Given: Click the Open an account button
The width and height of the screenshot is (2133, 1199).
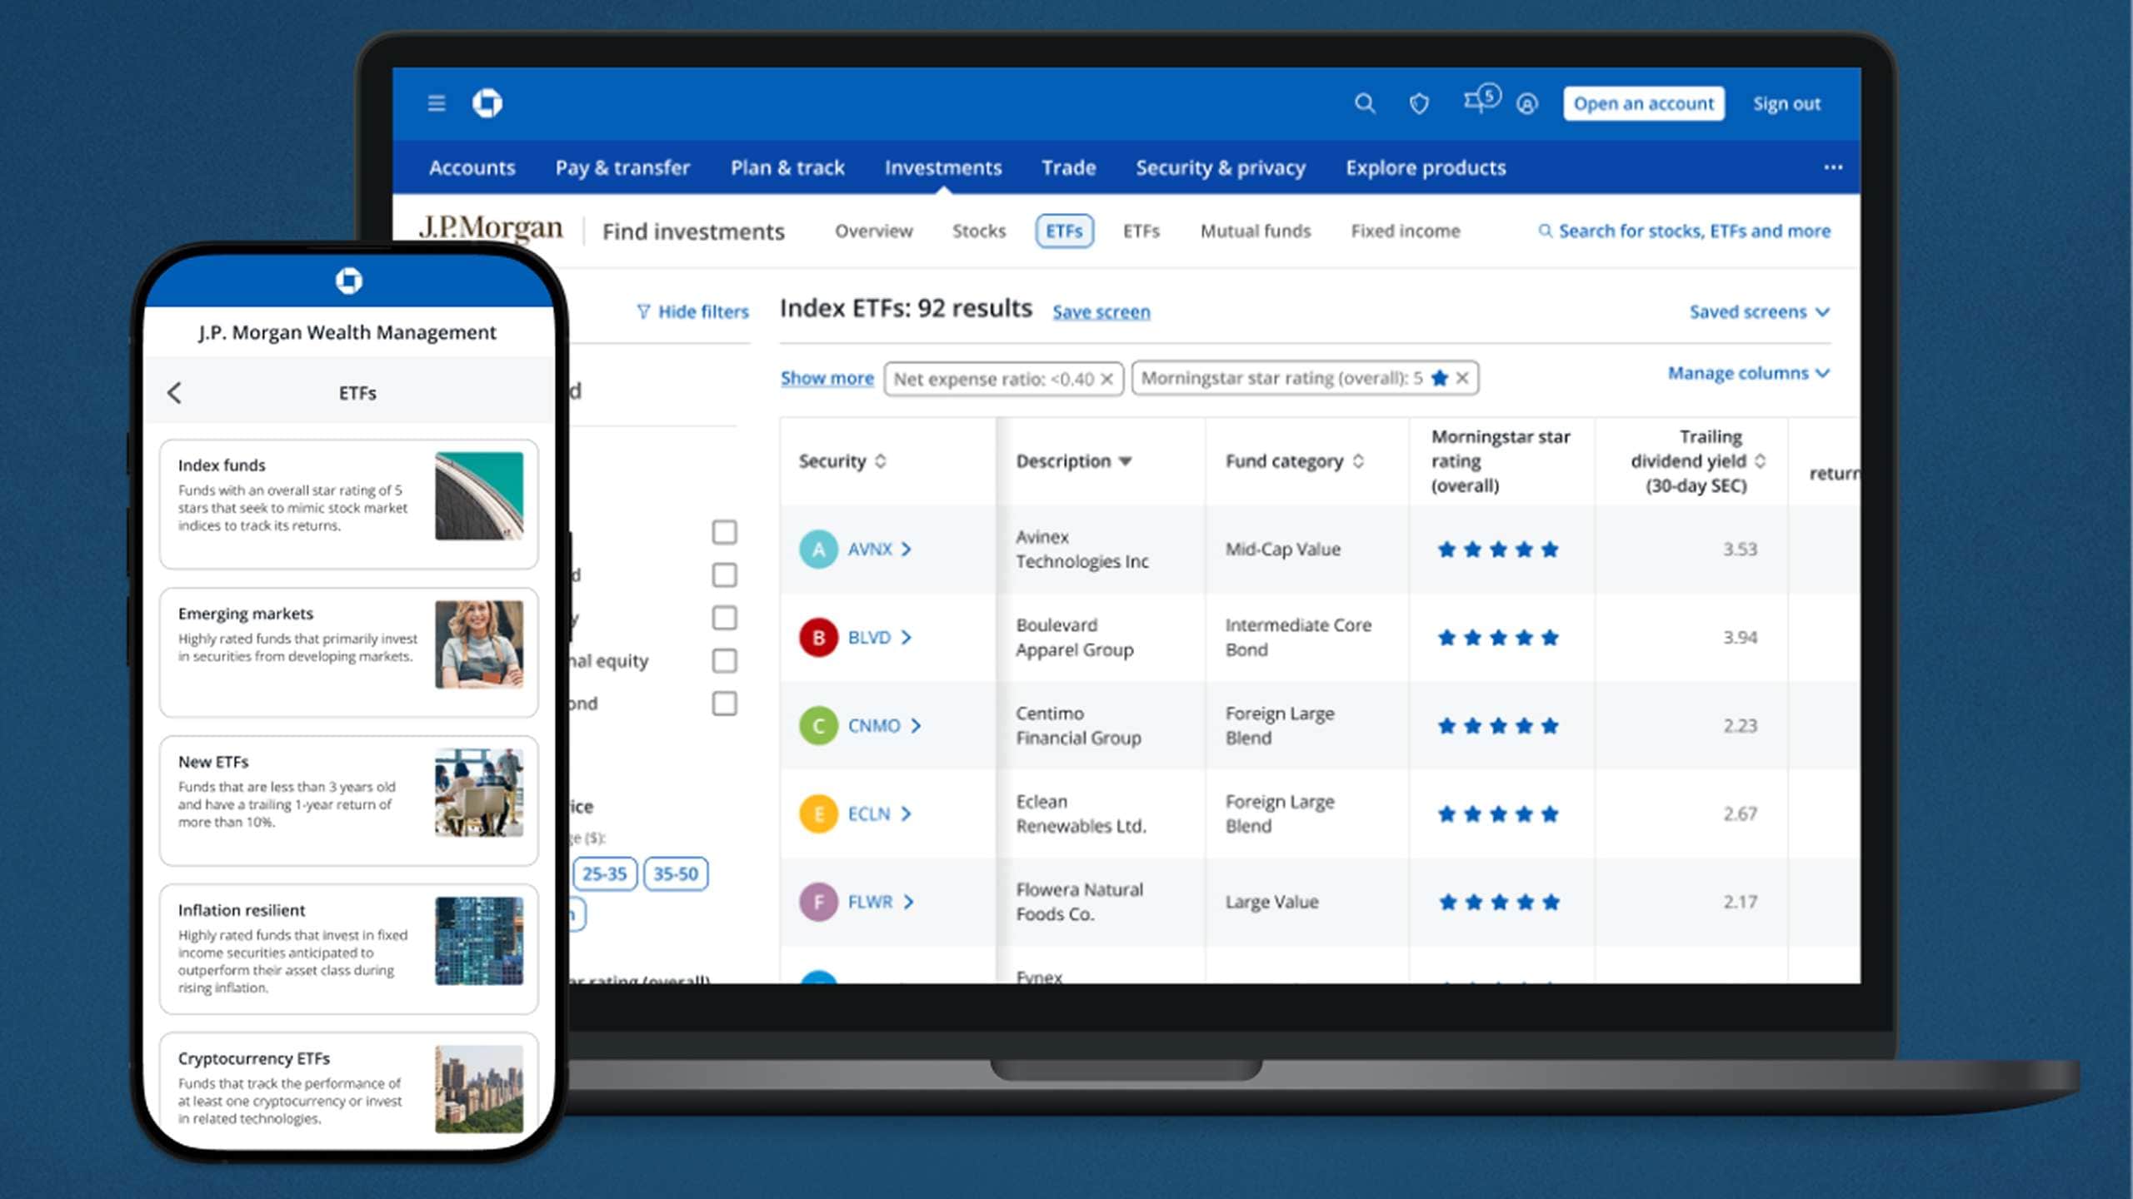Looking at the screenshot, I should coord(1643,103).
